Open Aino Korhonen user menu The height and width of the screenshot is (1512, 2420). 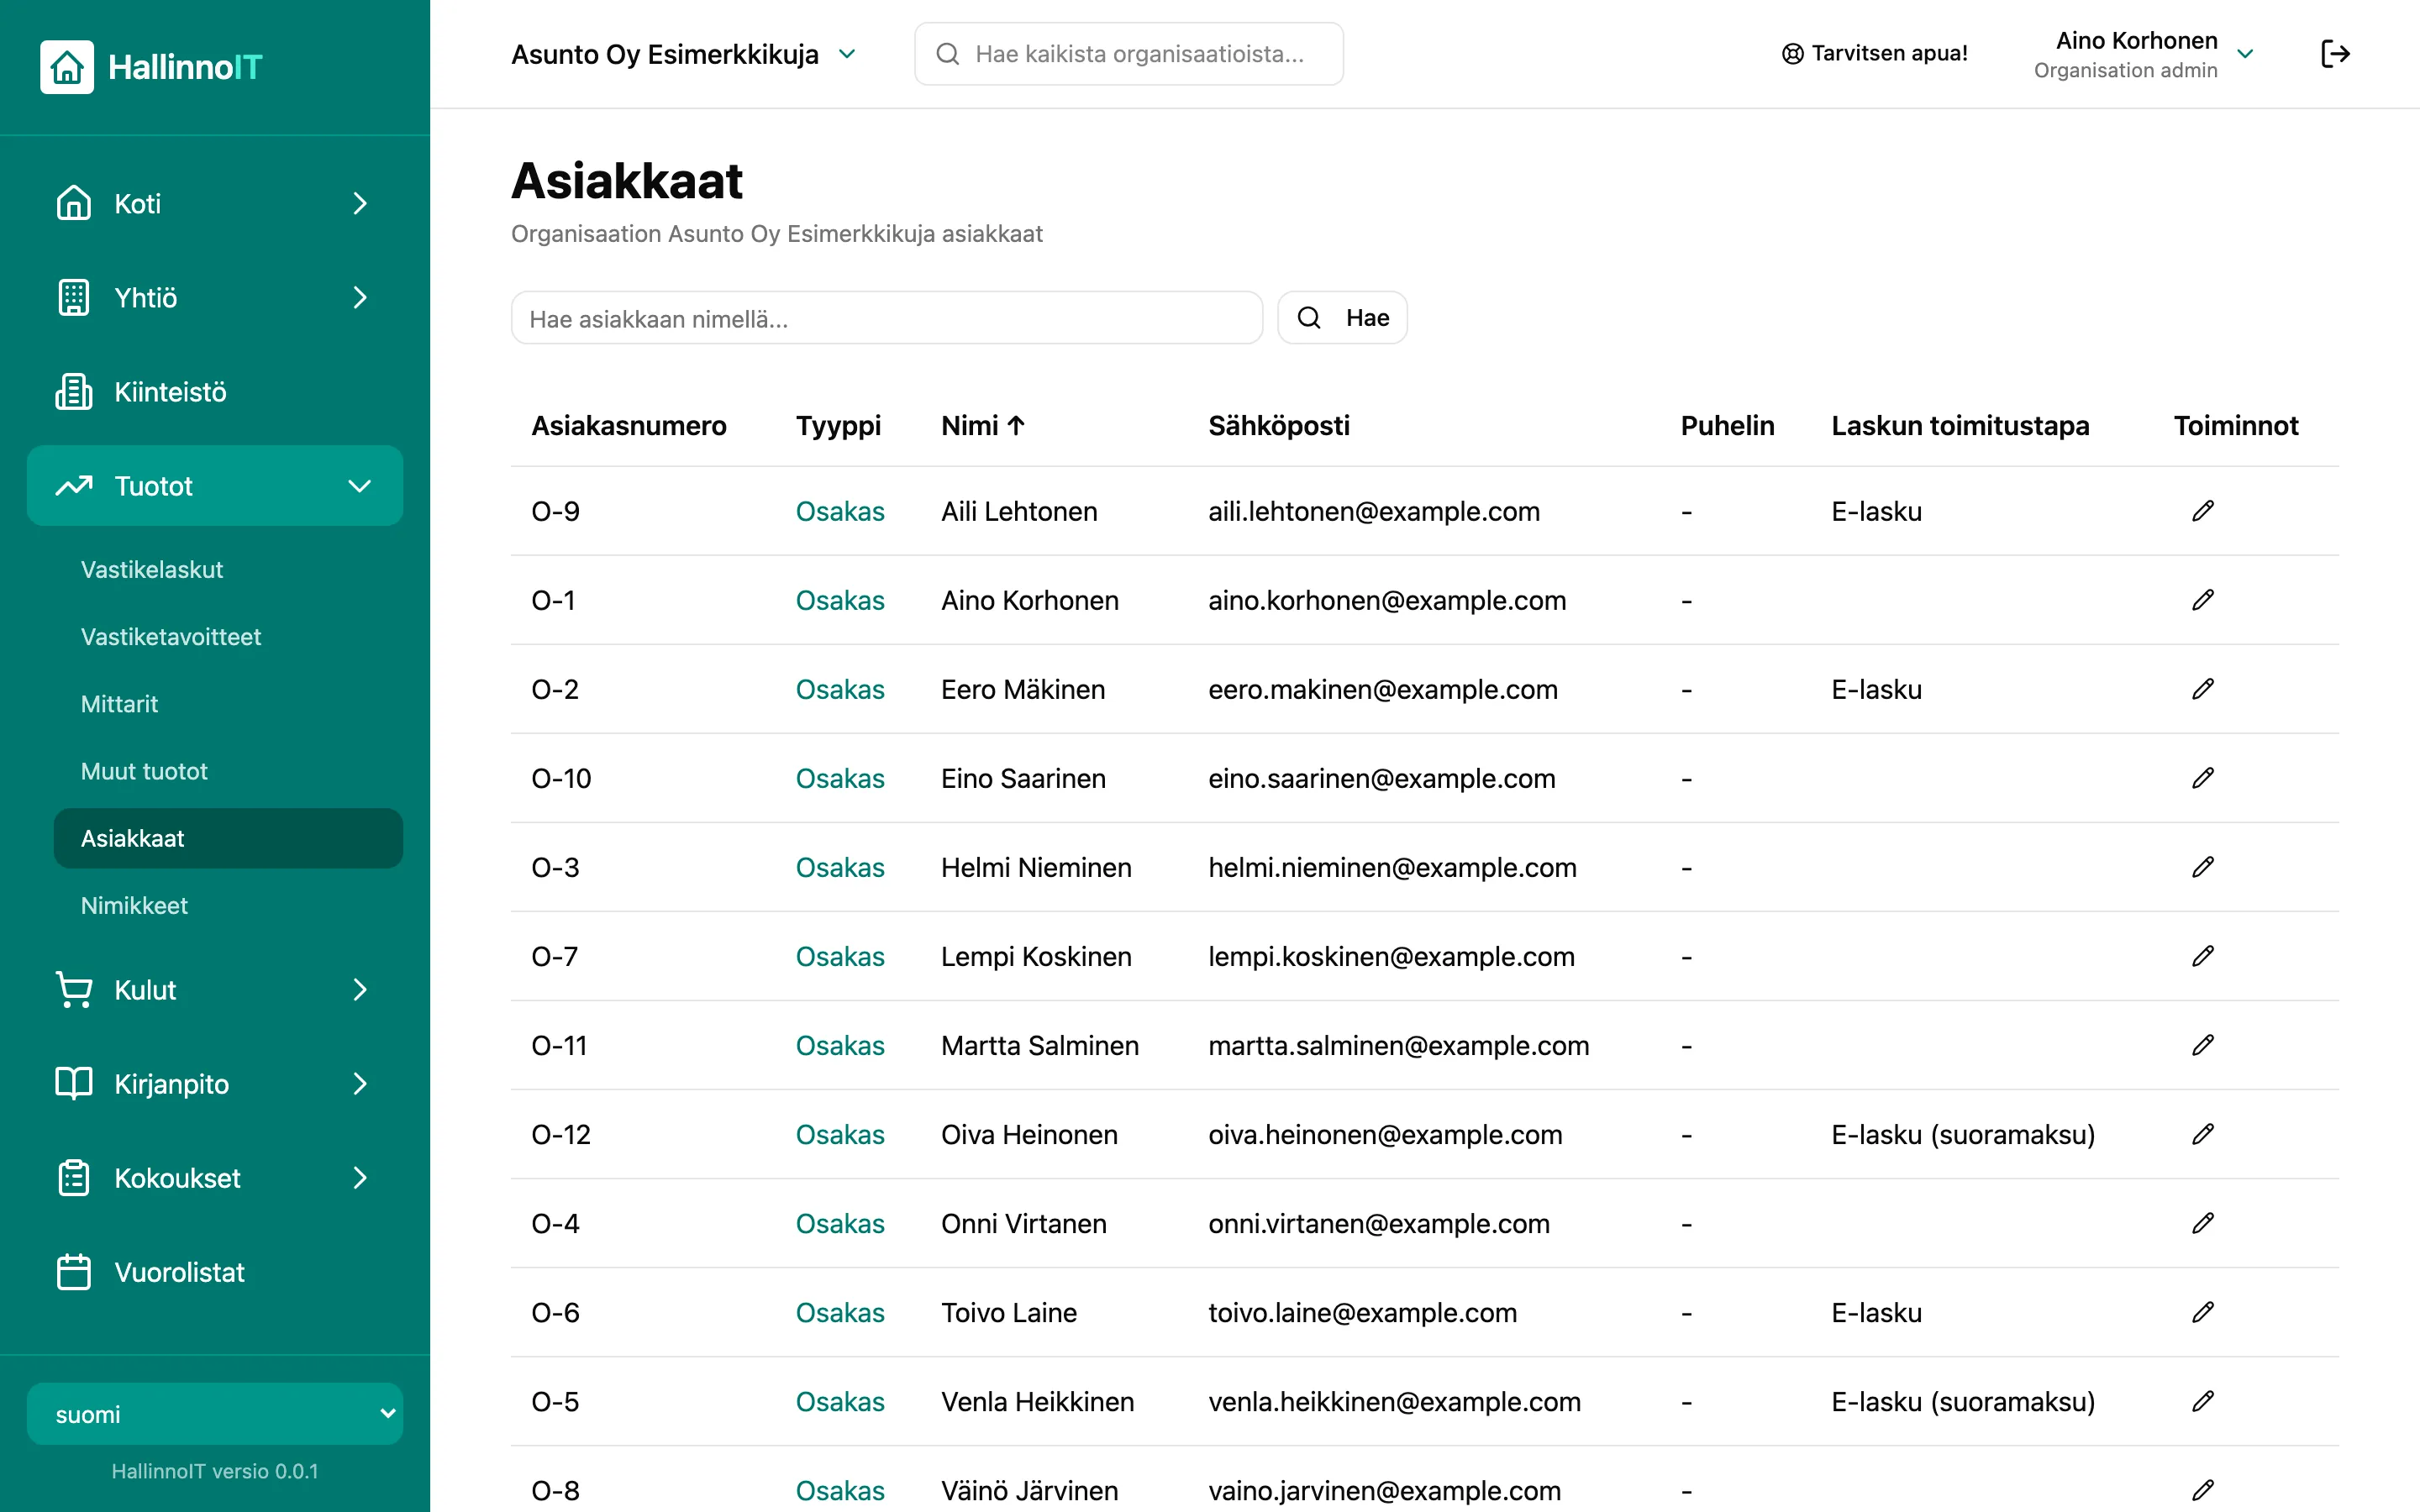[x=2144, y=54]
